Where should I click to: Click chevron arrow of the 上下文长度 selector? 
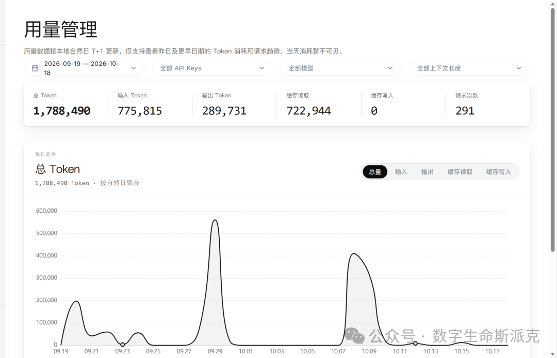point(519,68)
